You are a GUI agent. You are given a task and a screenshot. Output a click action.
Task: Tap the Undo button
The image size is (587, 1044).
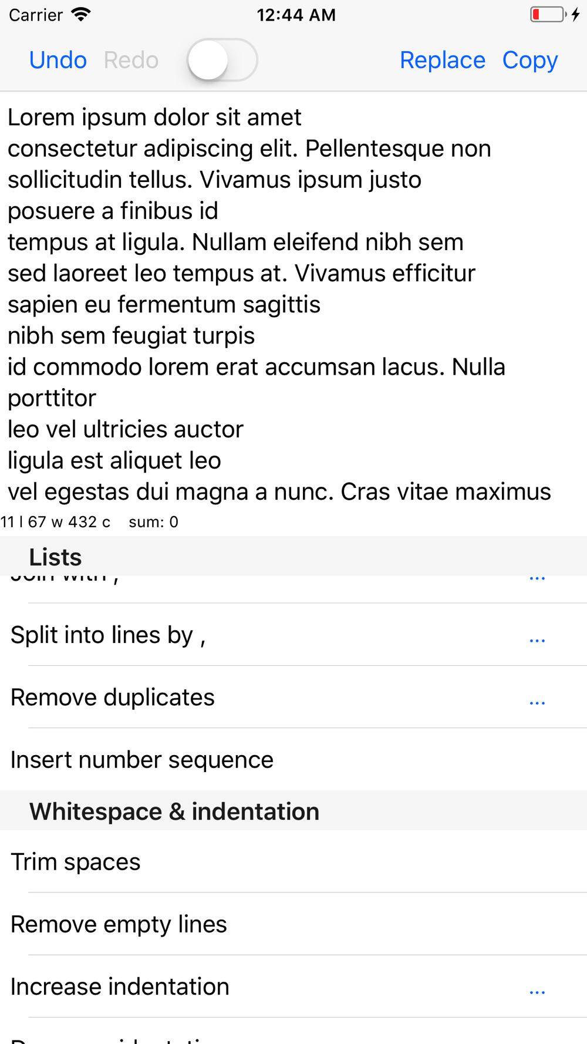(x=58, y=60)
